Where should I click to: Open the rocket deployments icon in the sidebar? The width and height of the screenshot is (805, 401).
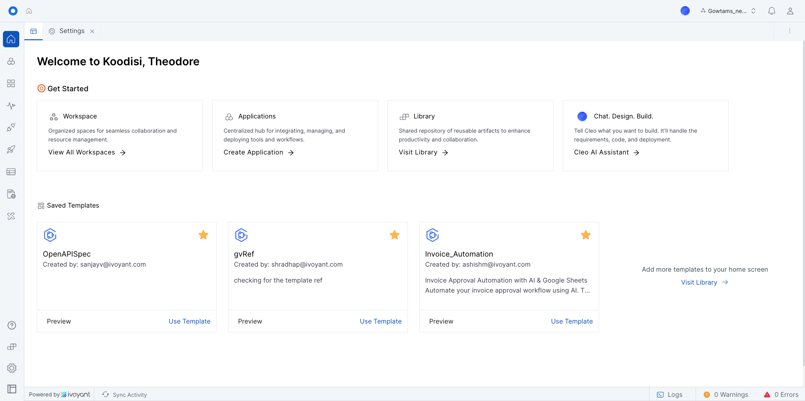(11, 149)
